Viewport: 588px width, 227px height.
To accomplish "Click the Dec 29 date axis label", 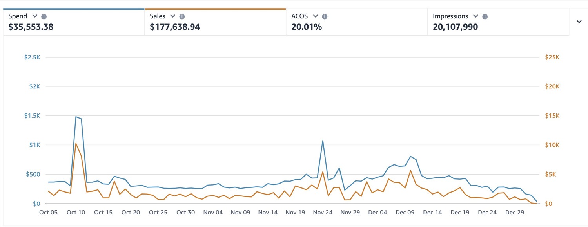I will pyautogui.click(x=515, y=213).
